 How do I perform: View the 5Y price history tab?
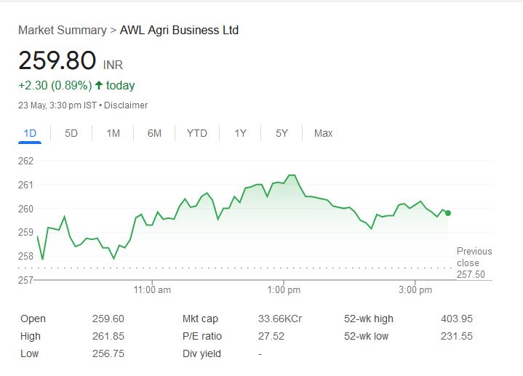[x=282, y=133]
